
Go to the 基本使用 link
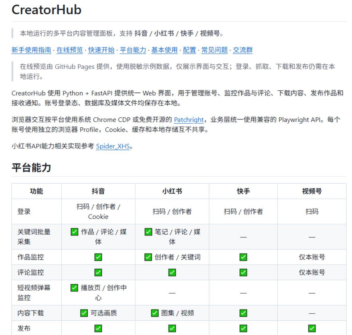(164, 50)
